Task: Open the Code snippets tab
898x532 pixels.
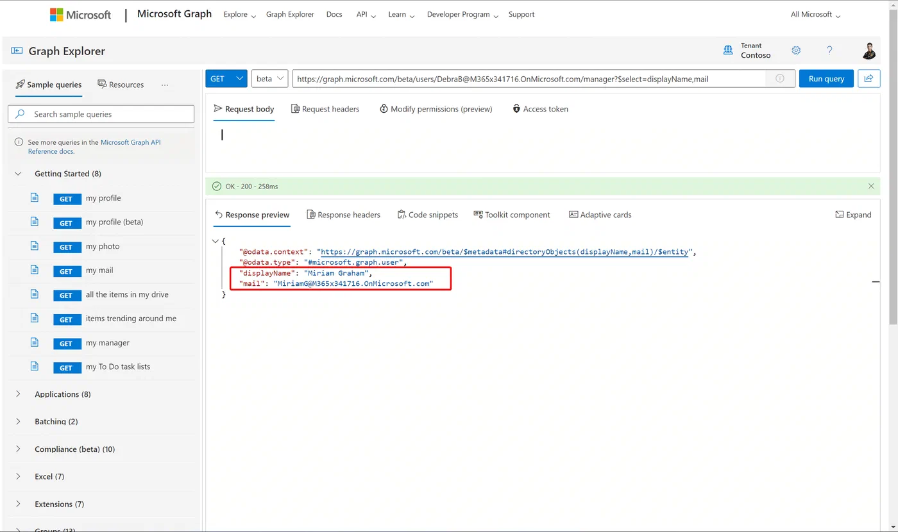Action: click(x=428, y=215)
